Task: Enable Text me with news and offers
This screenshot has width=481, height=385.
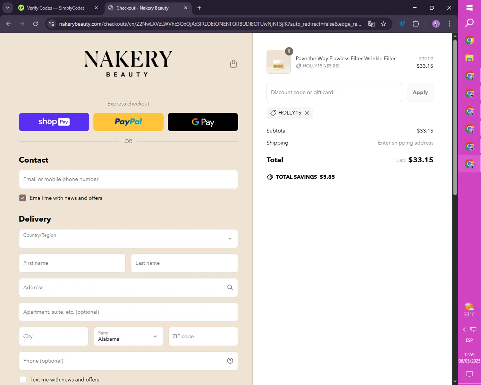Action: click(23, 380)
